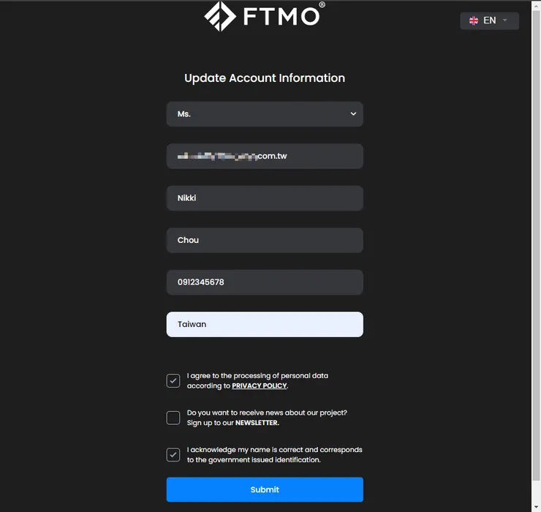Focus the country field showing Taiwan

pyautogui.click(x=265, y=324)
